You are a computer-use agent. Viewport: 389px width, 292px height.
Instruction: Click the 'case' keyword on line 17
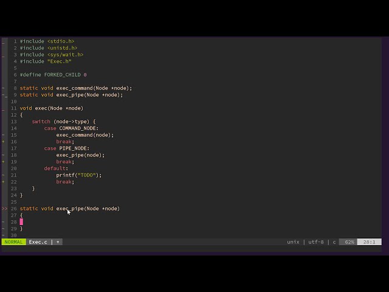click(50, 148)
